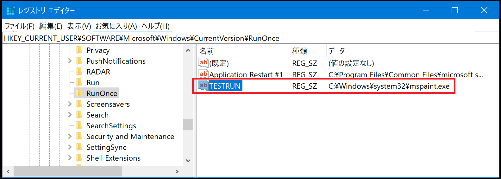Select the SearchSettings folder icon
Screen dimensions: 501x179
[x=79, y=125]
